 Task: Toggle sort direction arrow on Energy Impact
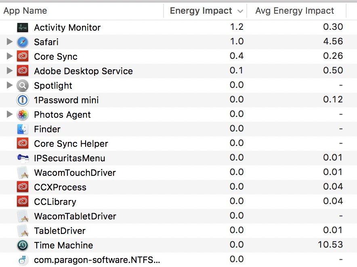240,11
